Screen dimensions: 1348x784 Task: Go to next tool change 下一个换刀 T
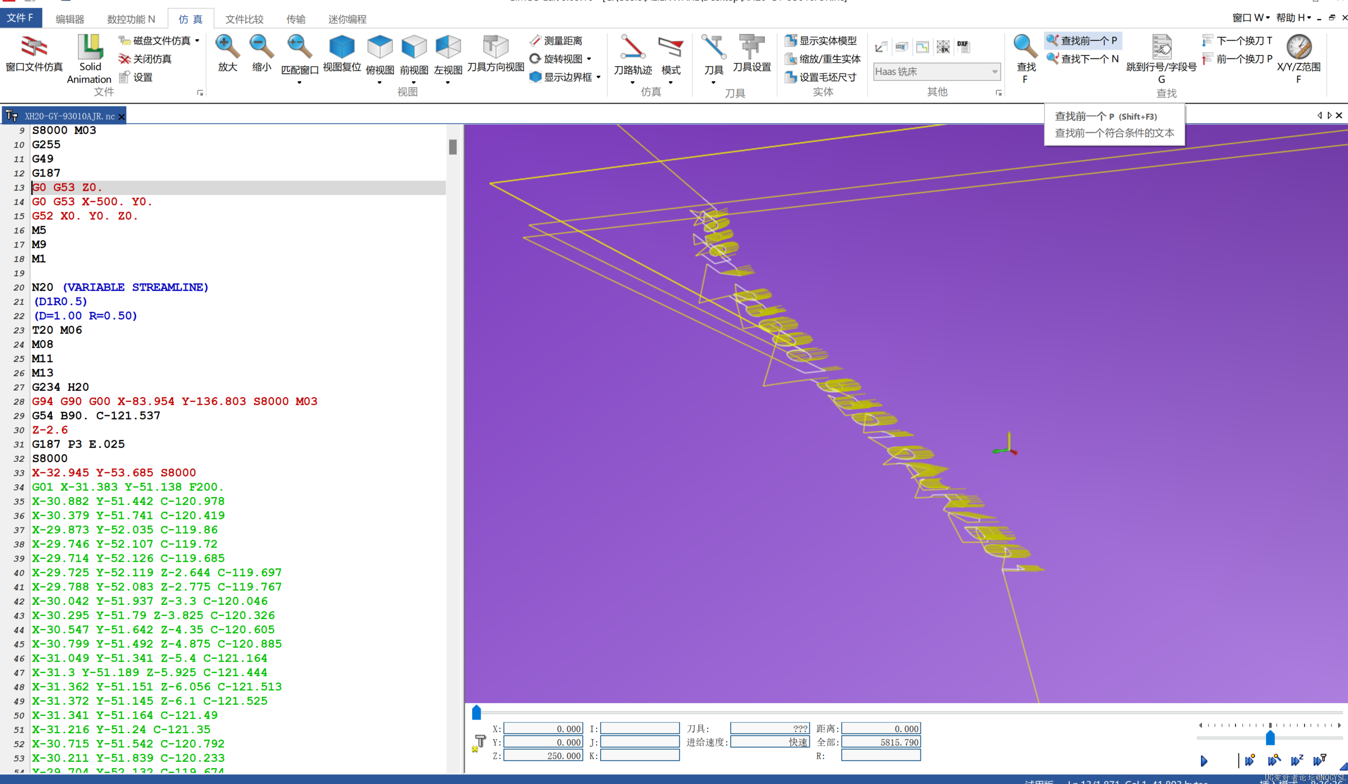click(x=1237, y=41)
